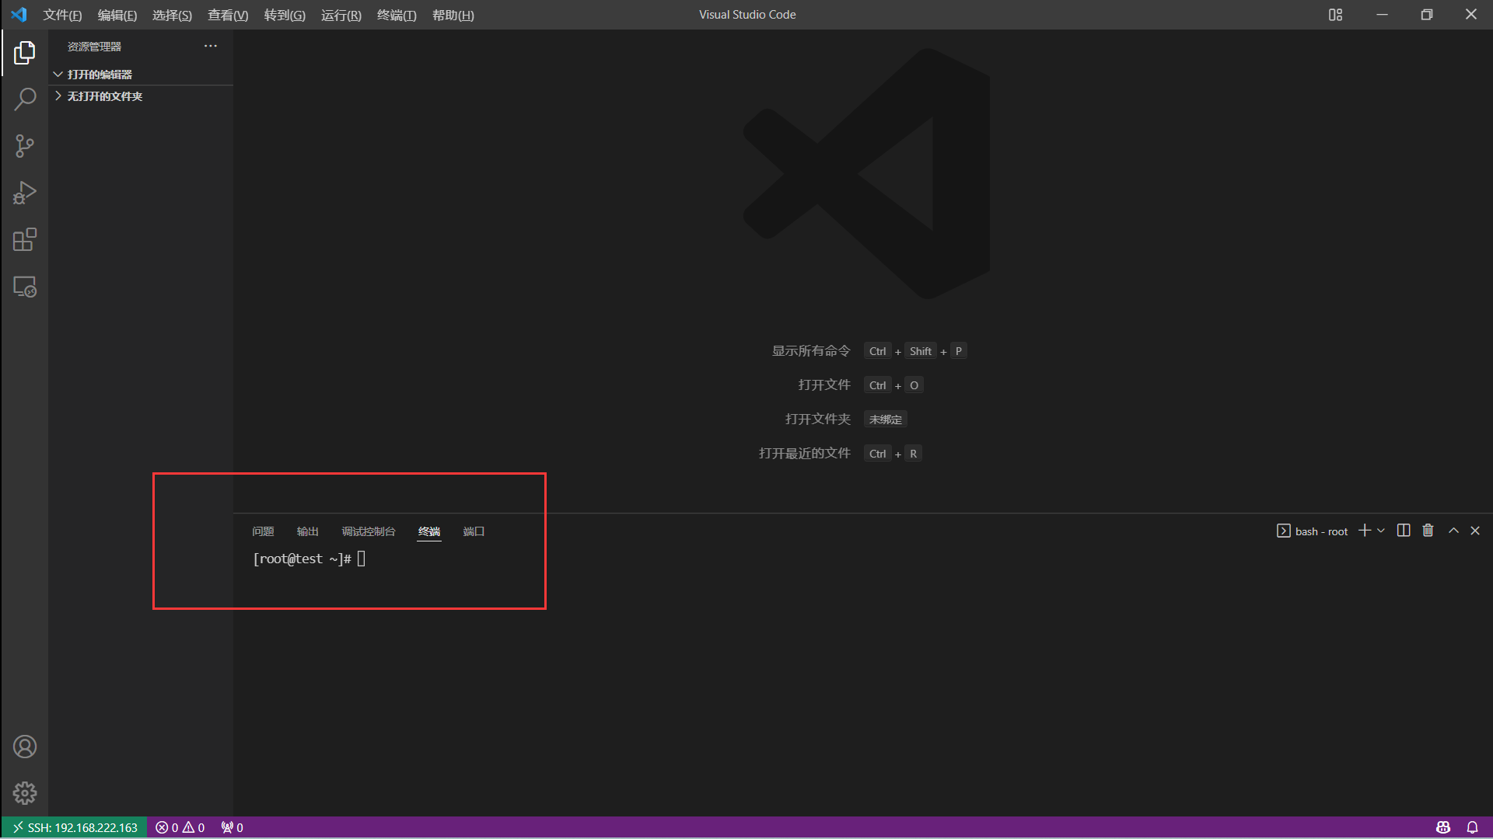This screenshot has height=839, width=1493.
Task: Switch to the 问题 panel tab
Action: (263, 531)
